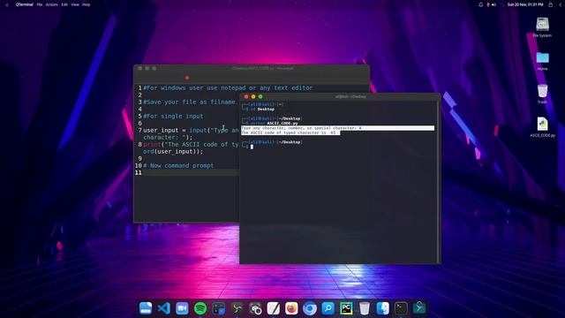Open the Edit menu in top bar
The width and height of the screenshot is (565, 318).
point(64,4)
